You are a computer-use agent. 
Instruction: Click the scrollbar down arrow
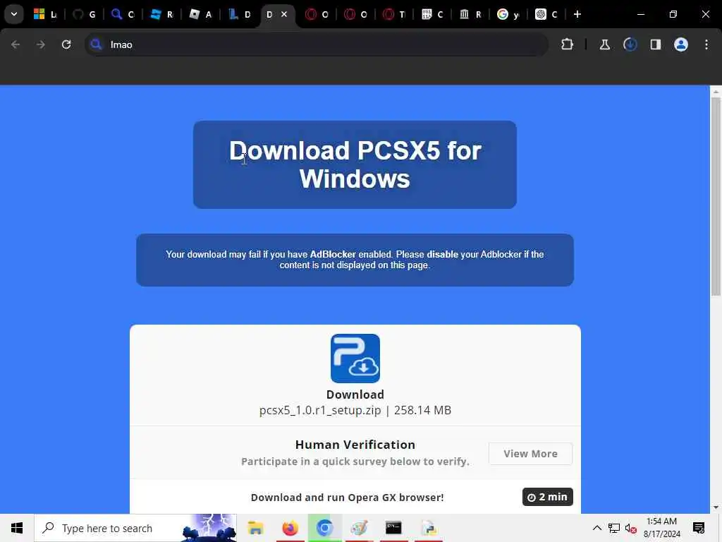click(x=716, y=508)
